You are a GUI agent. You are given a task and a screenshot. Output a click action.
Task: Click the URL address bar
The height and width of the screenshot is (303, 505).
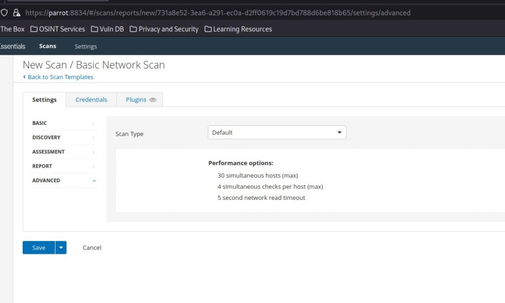click(217, 13)
